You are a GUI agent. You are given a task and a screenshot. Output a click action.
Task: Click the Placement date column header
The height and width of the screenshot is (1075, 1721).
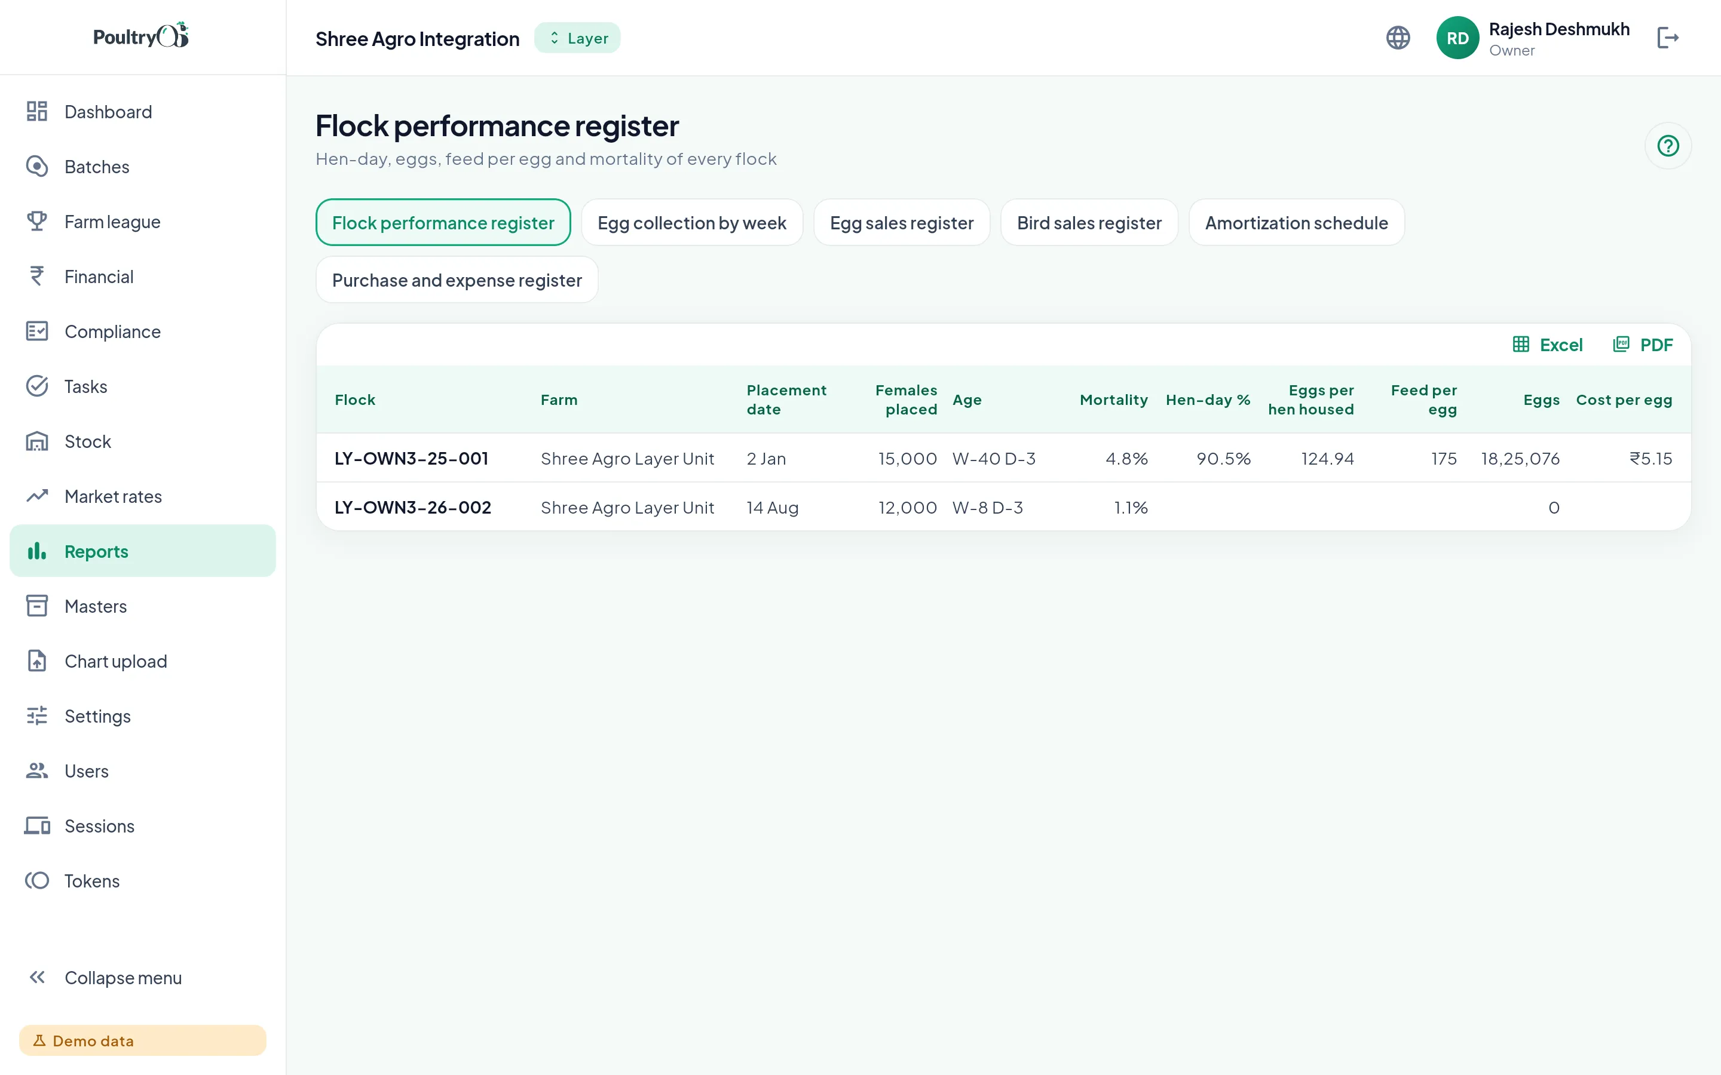click(786, 400)
